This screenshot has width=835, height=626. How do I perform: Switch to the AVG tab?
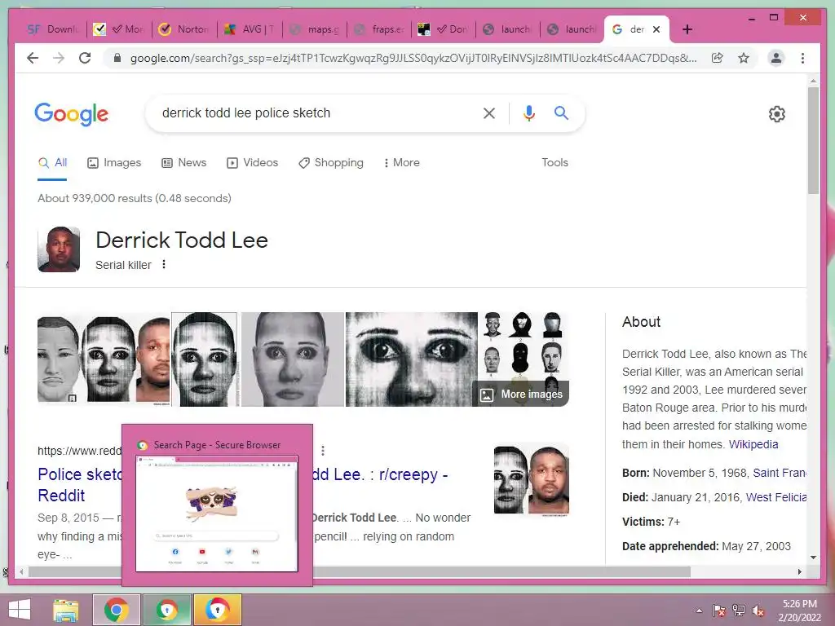[250, 29]
